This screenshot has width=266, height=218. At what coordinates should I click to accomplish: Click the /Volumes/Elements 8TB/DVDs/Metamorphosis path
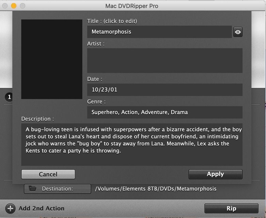156,189
